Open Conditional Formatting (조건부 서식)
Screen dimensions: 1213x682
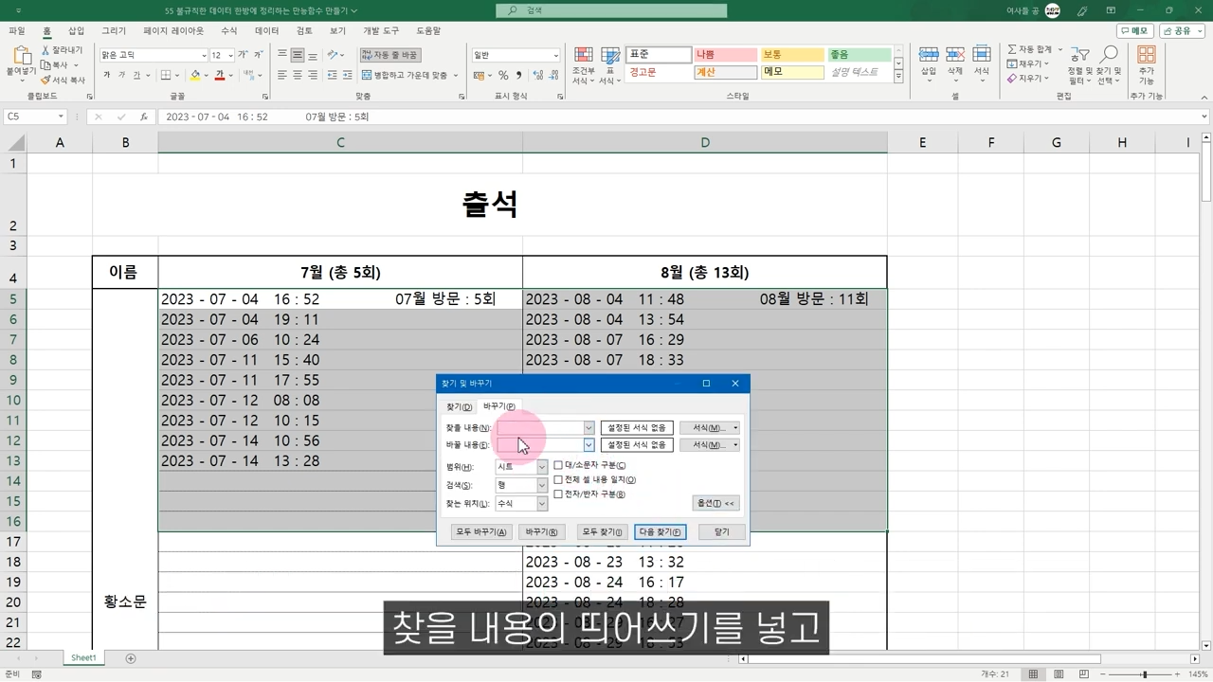pyautogui.click(x=584, y=65)
